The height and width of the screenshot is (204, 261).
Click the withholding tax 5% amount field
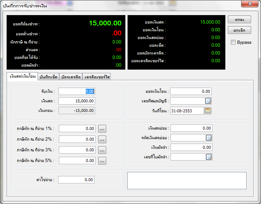[77, 161]
